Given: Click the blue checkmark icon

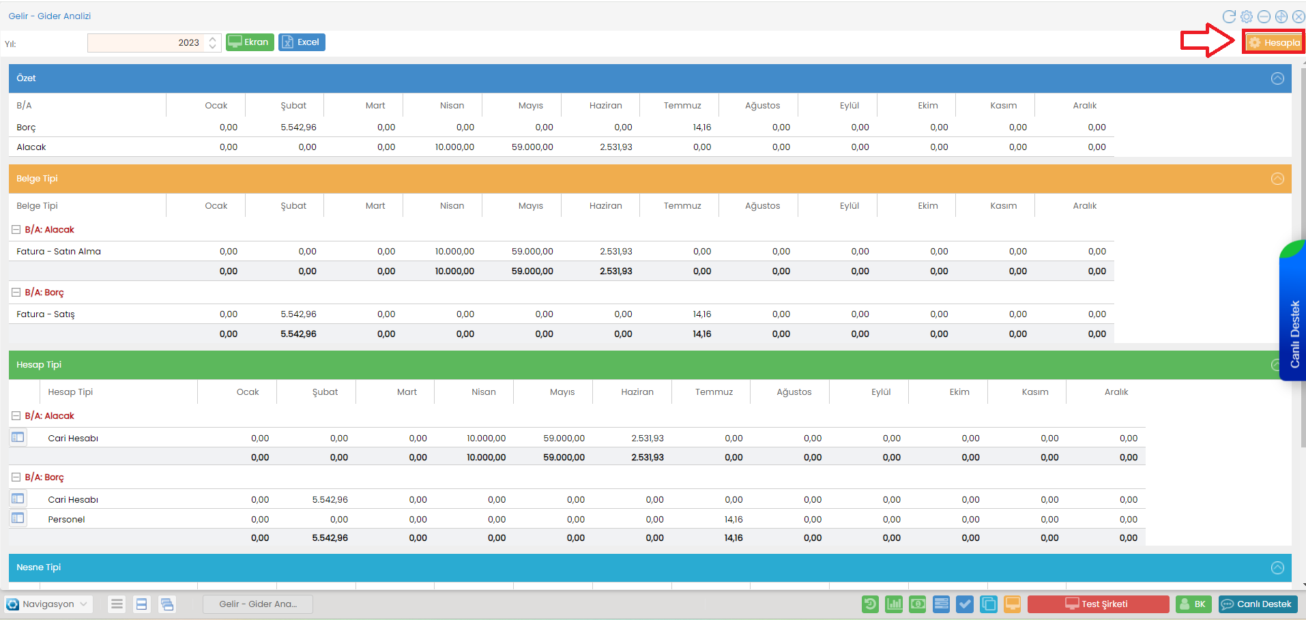Looking at the screenshot, I should pyautogui.click(x=965, y=604).
